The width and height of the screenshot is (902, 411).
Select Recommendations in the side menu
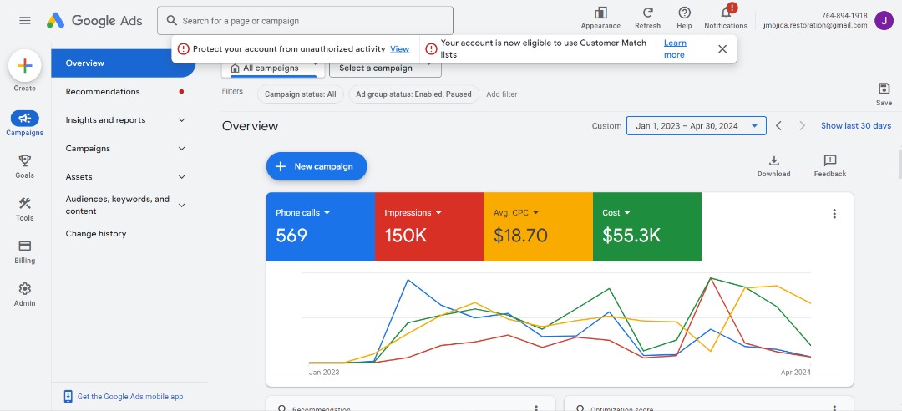click(x=103, y=92)
